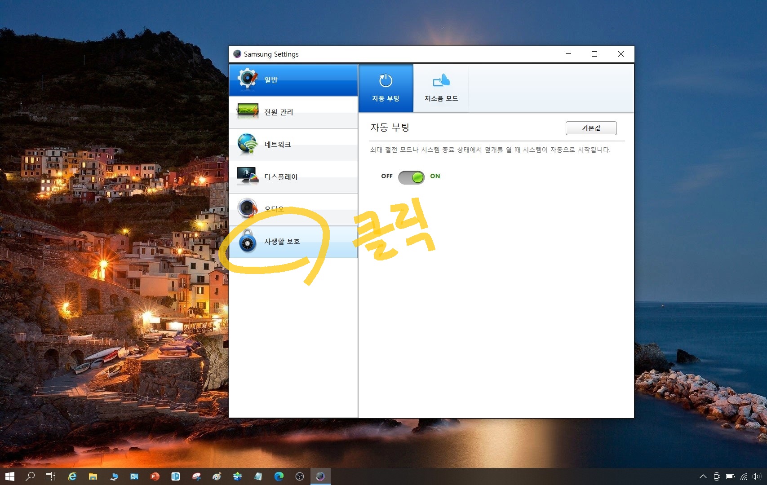
Task: Switch to the 저소음 모드 tab
Action: 441,88
